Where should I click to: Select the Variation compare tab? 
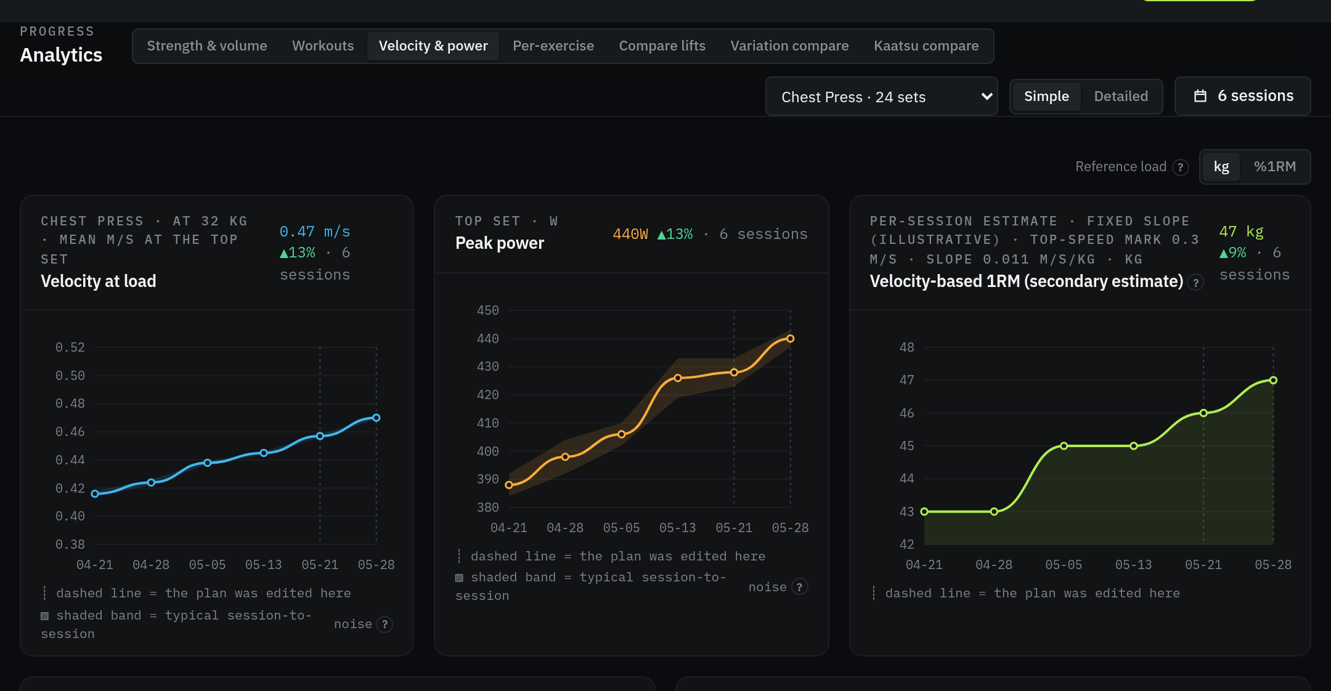tap(789, 46)
